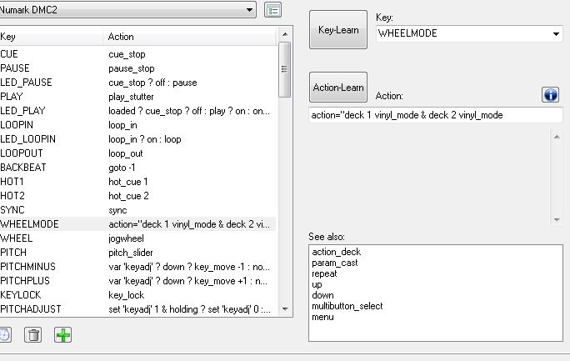Viewport: 570px width, 361px height.
Task: Select the SYNC key row
Action: (x=137, y=210)
